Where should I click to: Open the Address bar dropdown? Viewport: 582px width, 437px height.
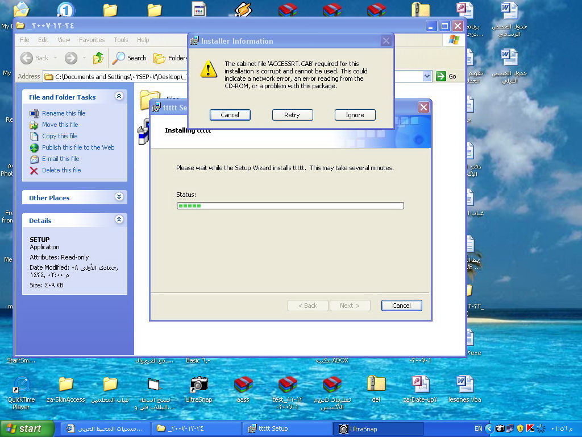coord(427,76)
